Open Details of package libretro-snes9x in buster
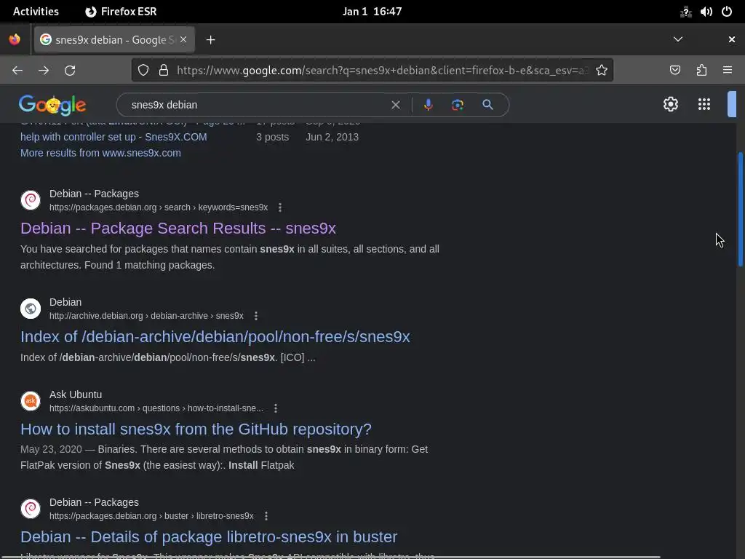Viewport: 745px width, 559px height. click(x=209, y=537)
